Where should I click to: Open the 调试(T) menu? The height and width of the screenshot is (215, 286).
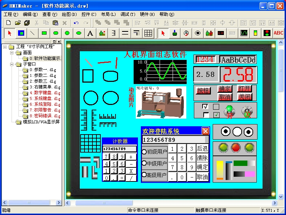128,14
